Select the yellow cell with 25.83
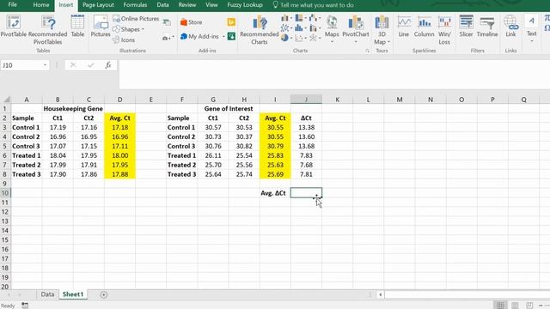This screenshot has width=550, height=309. [275, 155]
